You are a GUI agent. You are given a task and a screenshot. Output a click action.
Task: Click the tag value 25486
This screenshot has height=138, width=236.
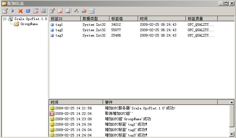pyautogui.click(x=116, y=35)
